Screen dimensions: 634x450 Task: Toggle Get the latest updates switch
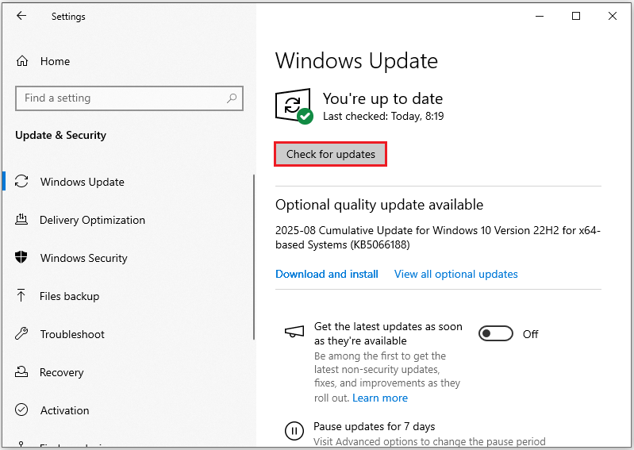click(x=495, y=334)
